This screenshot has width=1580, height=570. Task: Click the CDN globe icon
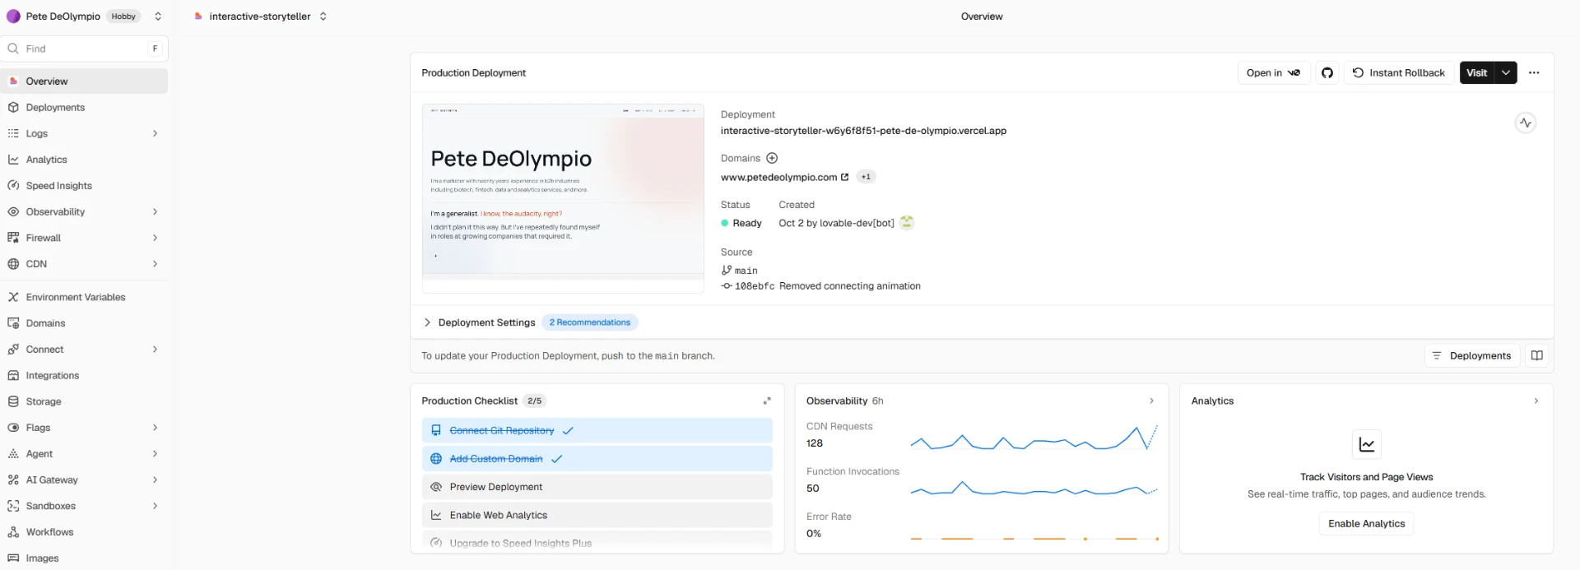(x=13, y=264)
